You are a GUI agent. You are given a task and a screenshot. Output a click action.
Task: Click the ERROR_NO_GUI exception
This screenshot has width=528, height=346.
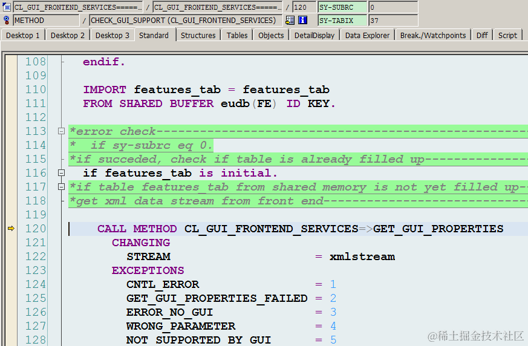tap(170, 312)
